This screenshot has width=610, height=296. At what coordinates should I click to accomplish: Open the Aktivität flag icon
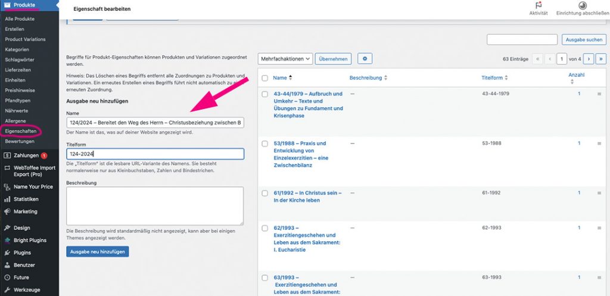[x=538, y=5]
